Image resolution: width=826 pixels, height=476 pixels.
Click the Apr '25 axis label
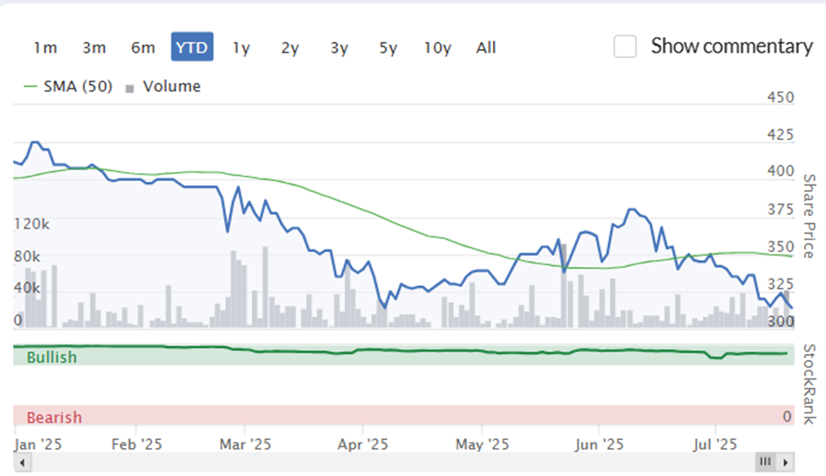click(x=362, y=444)
